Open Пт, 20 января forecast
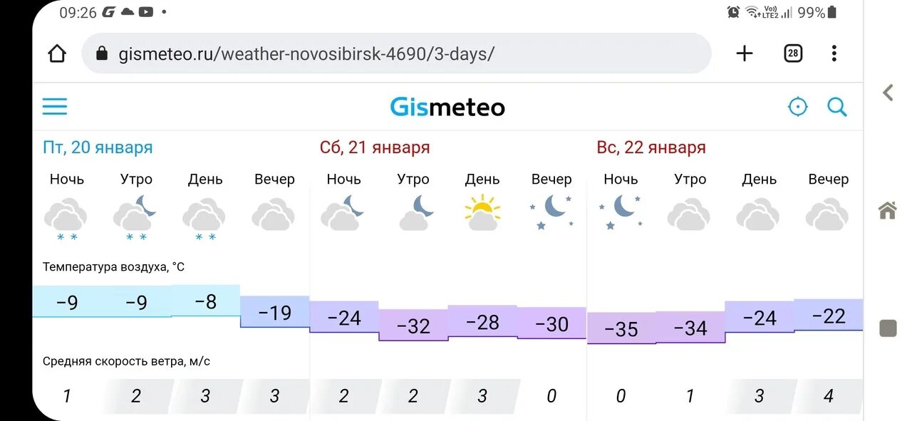 click(x=98, y=147)
